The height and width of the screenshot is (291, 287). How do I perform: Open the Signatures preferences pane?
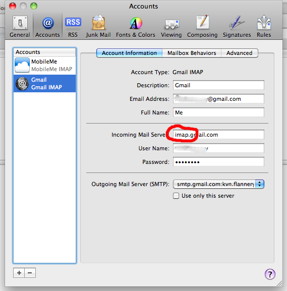point(237,27)
